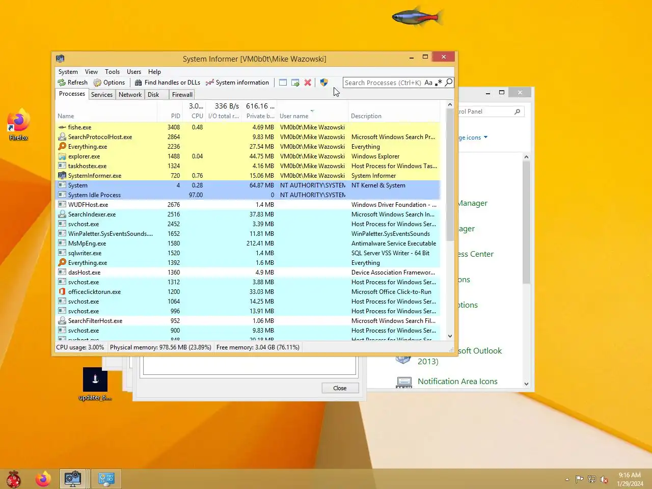Open System information graph window
Image resolution: width=652 pixels, height=489 pixels.
pyautogui.click(x=237, y=83)
